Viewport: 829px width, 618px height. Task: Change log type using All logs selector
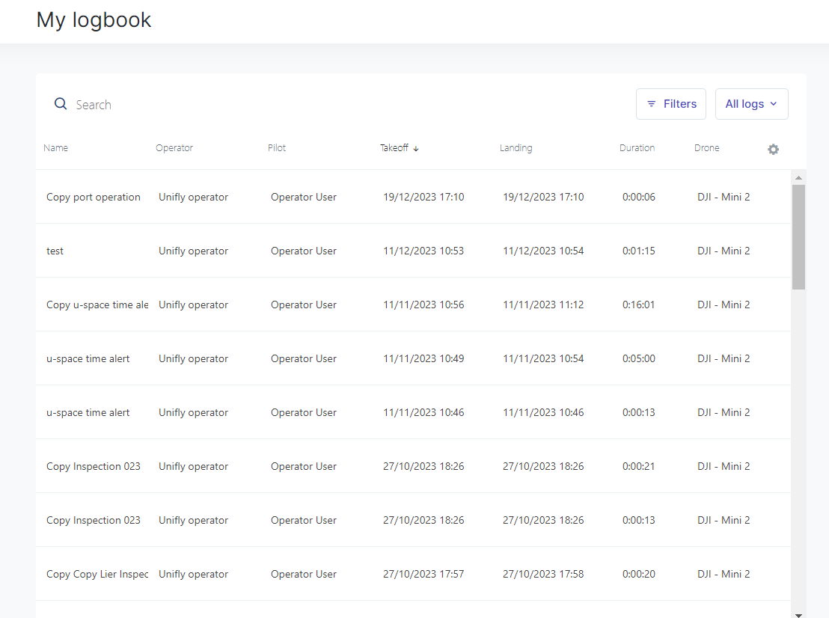pyautogui.click(x=751, y=103)
